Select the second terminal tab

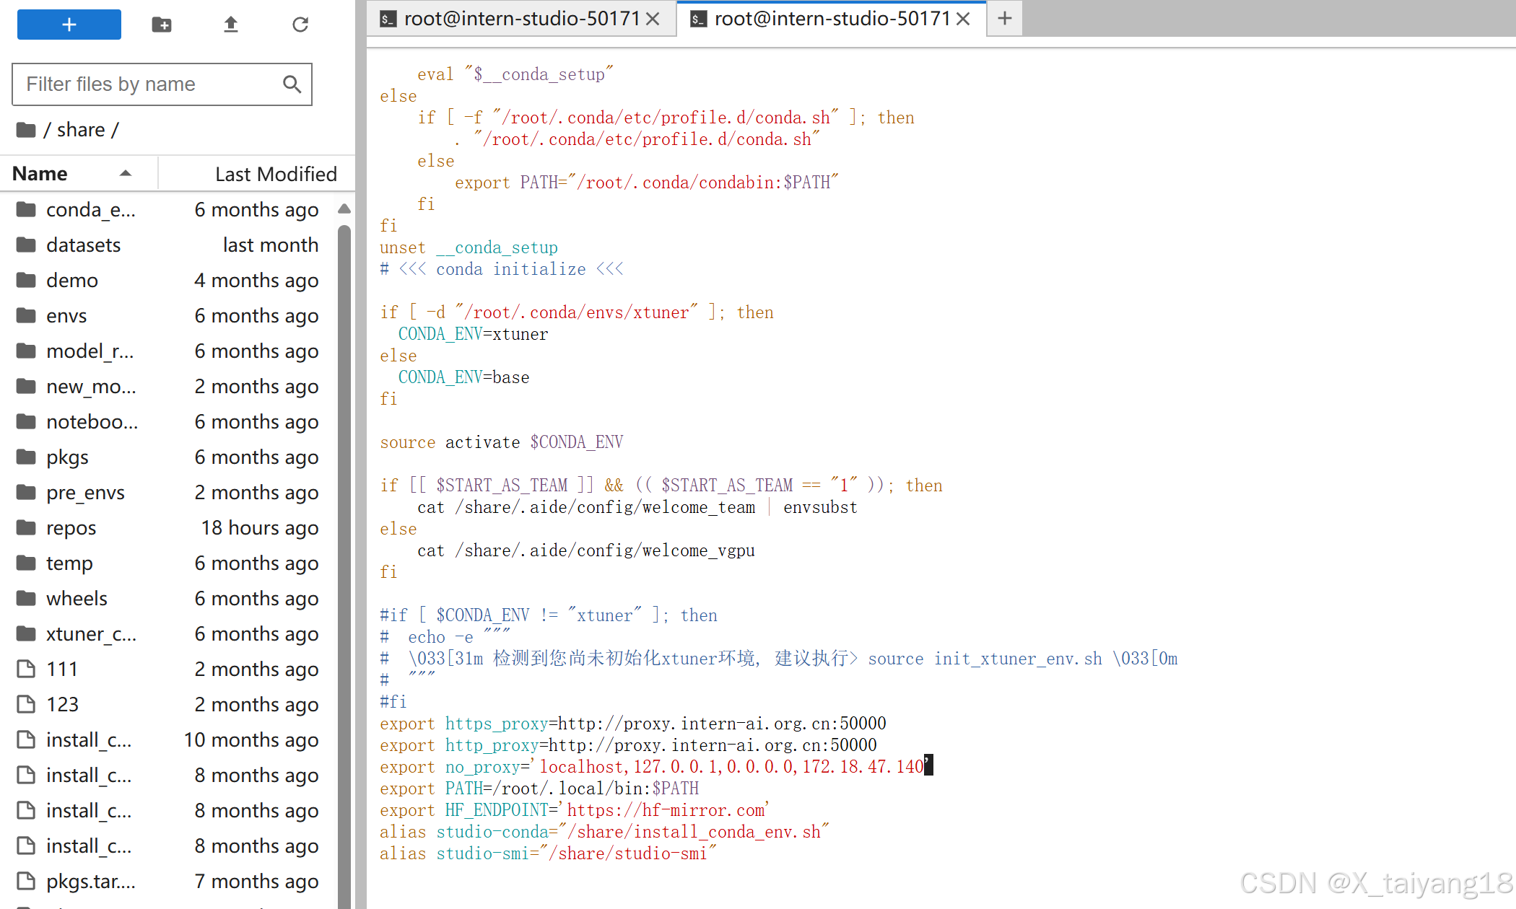click(830, 19)
